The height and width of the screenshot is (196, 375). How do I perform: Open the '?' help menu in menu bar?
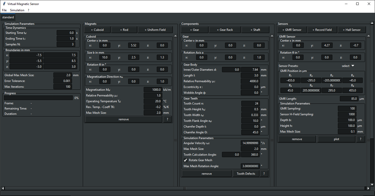28,10
